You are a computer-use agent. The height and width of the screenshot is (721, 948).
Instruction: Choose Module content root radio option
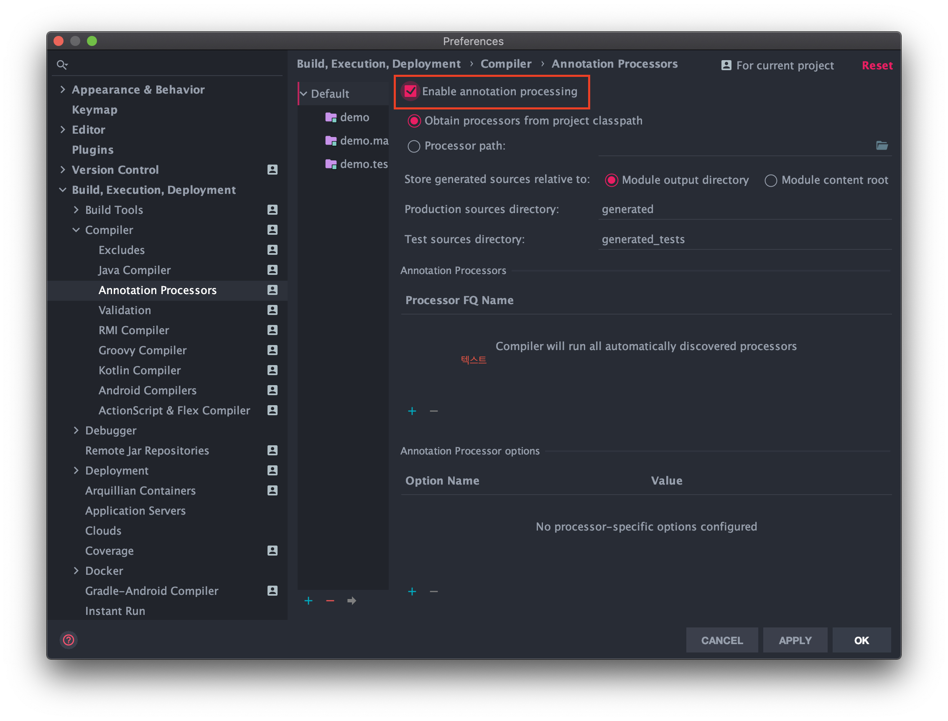(771, 180)
